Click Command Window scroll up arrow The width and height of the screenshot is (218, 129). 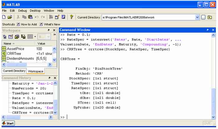[213, 36]
